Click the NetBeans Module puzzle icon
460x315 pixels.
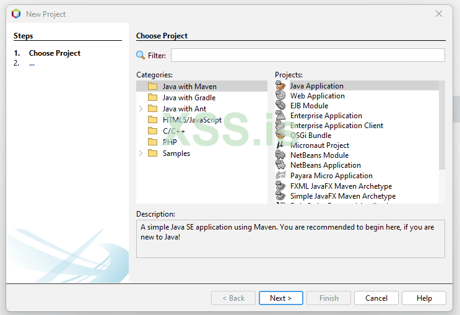[280, 155]
